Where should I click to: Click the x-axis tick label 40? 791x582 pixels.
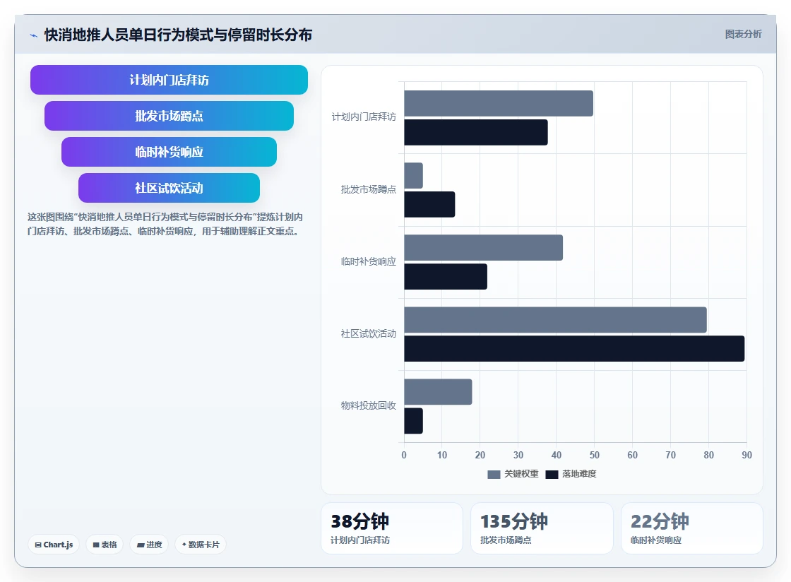point(557,455)
